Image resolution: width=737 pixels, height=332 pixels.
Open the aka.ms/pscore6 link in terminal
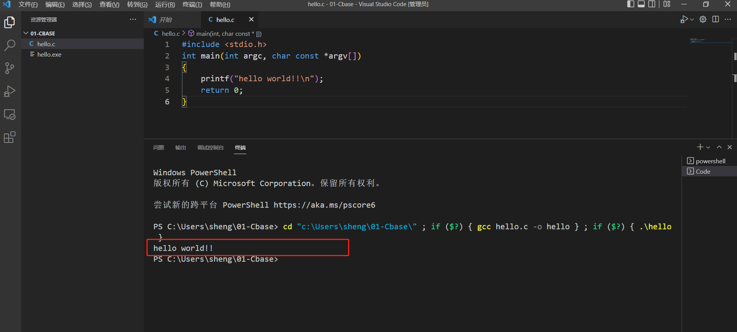coord(324,205)
